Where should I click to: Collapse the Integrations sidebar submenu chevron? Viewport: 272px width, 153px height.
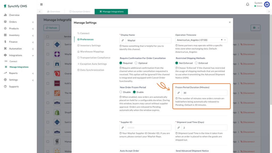pos(33,56)
